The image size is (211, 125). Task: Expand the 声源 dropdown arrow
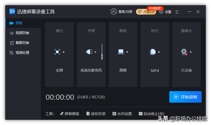pos(95,52)
